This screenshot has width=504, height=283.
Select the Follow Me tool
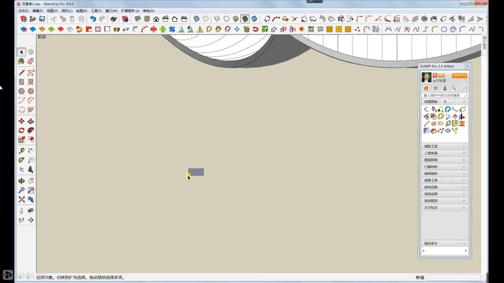[x=31, y=130]
